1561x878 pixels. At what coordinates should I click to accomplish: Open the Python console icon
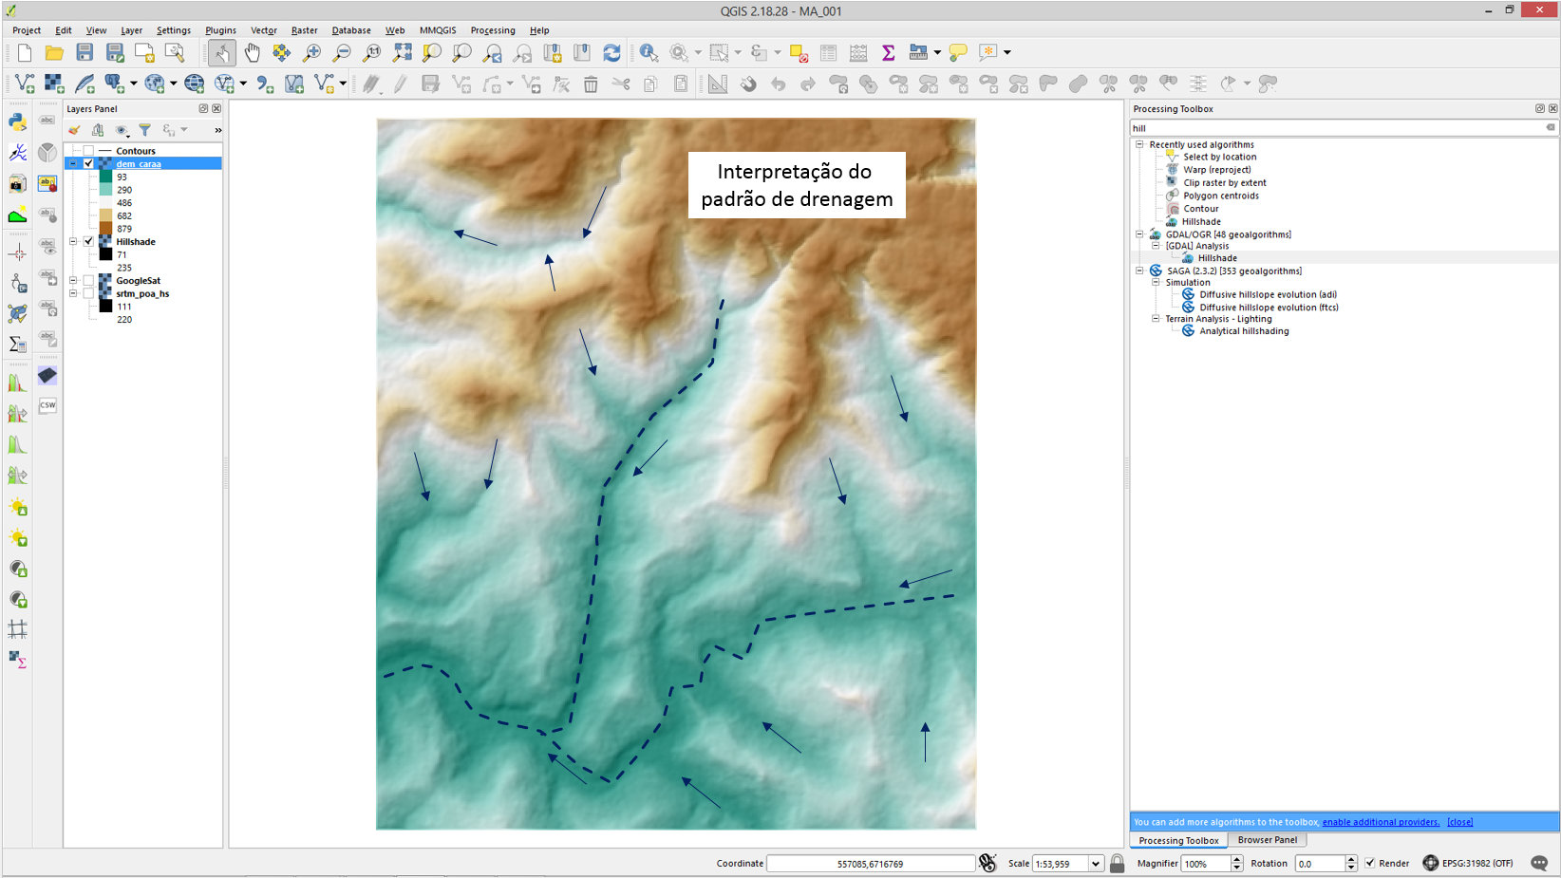click(17, 121)
